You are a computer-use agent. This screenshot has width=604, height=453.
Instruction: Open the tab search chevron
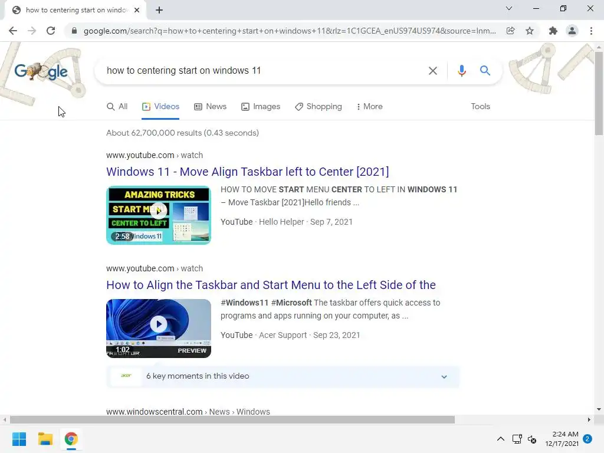[509, 8]
